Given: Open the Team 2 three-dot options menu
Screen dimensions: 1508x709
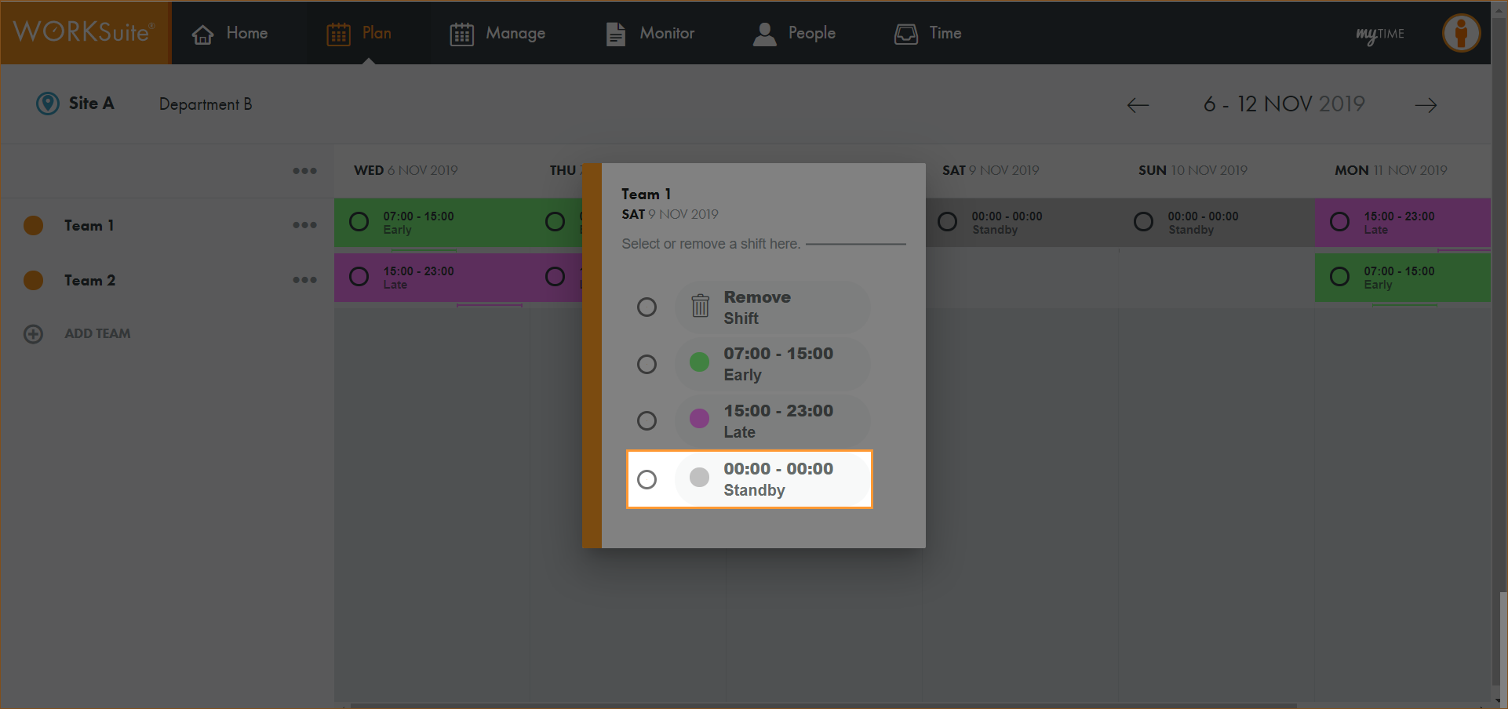Looking at the screenshot, I should coord(304,280).
